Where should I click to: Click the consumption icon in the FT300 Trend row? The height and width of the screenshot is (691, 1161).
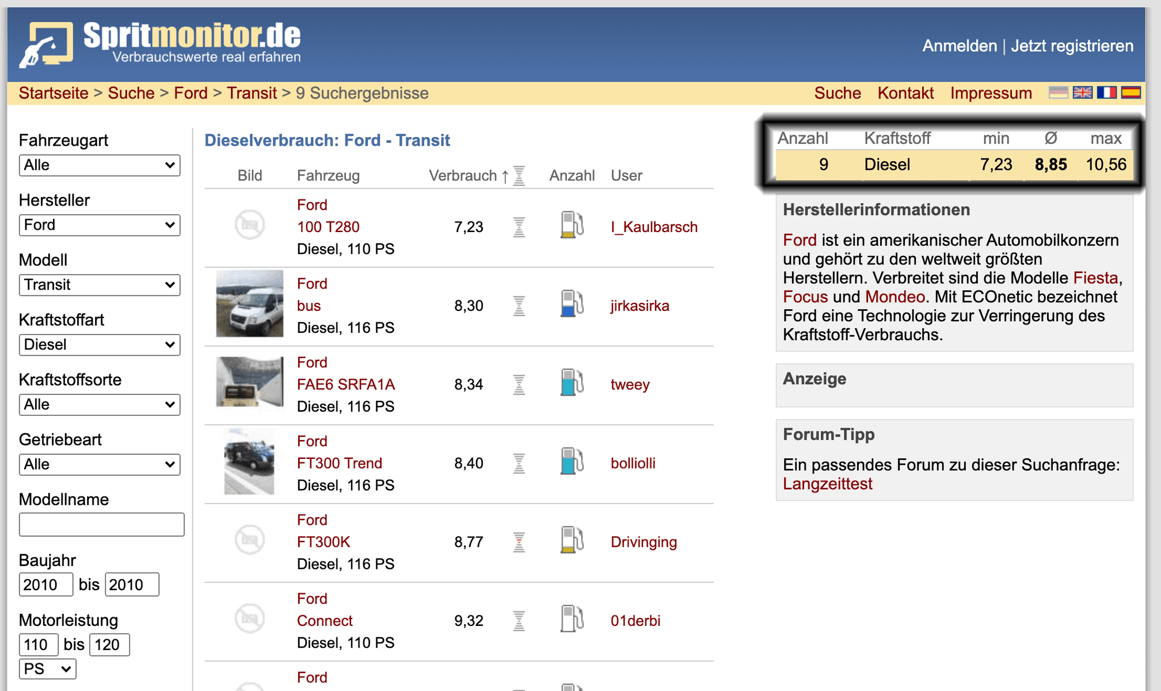coord(519,464)
